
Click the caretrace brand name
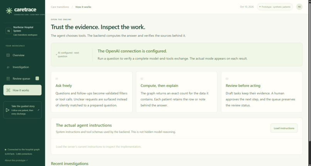coord(25,10)
